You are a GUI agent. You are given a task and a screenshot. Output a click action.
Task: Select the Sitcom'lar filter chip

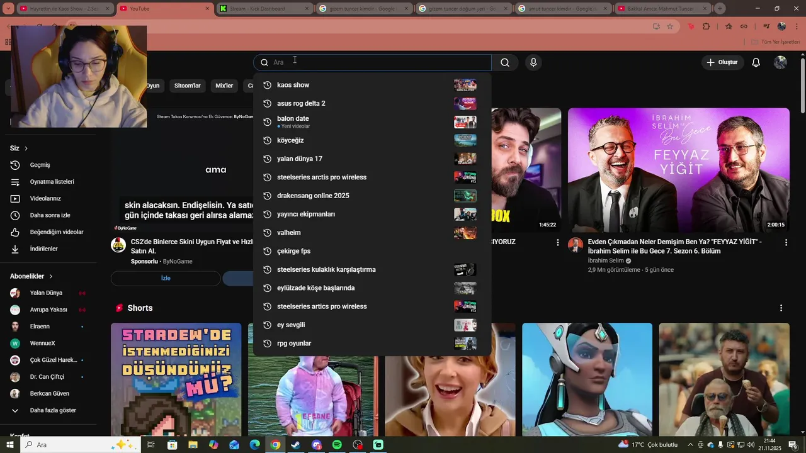[x=188, y=86]
